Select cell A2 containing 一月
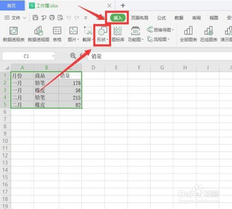This screenshot has height=209, width=232. pyautogui.click(x=22, y=83)
